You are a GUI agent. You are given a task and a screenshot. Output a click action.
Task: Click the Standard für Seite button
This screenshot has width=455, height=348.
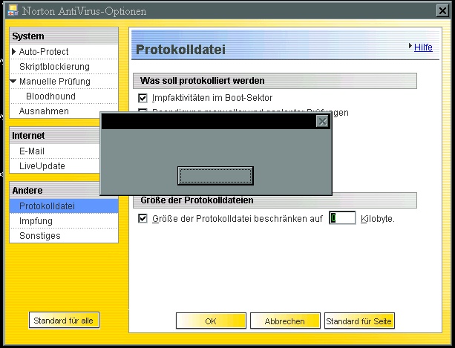[359, 321]
